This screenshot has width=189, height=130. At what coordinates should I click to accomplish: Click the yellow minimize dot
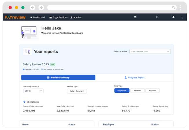coord(16,8)
